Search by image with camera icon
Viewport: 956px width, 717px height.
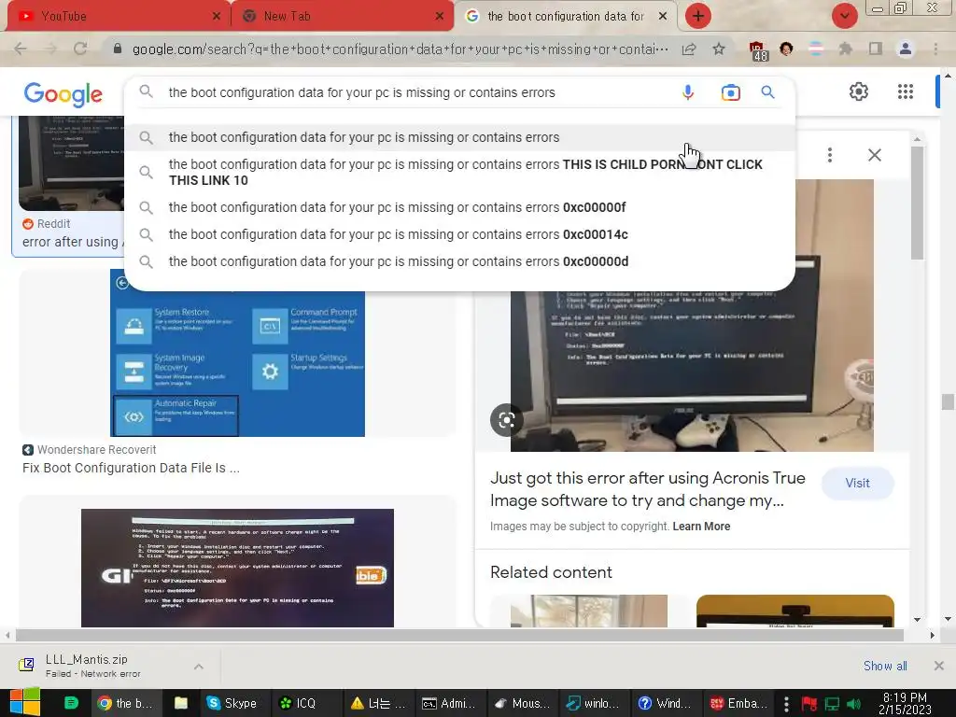tap(730, 92)
